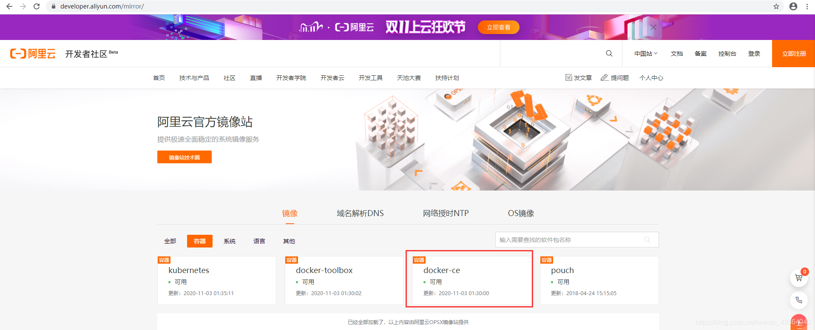Click the magnifier in package search box
The height and width of the screenshot is (330, 815).
pyautogui.click(x=647, y=240)
